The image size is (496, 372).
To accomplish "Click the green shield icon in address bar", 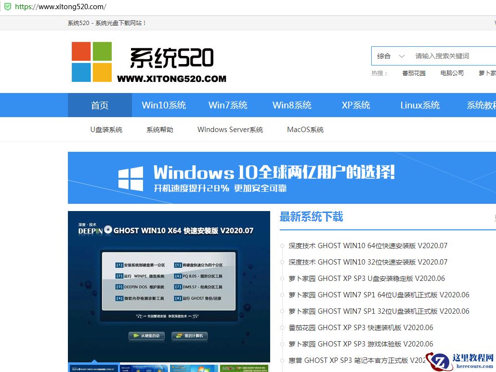I will [7, 7].
